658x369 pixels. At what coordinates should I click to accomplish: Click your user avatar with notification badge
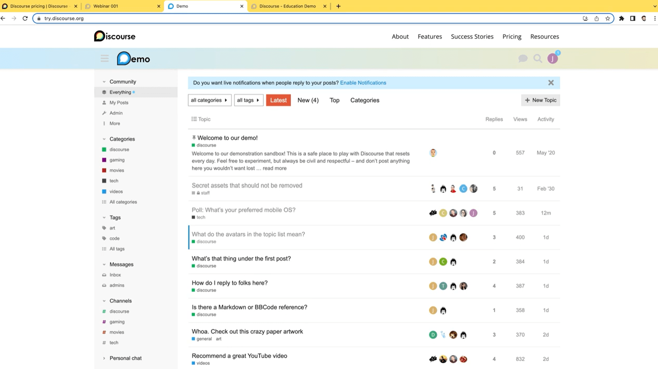tap(553, 58)
